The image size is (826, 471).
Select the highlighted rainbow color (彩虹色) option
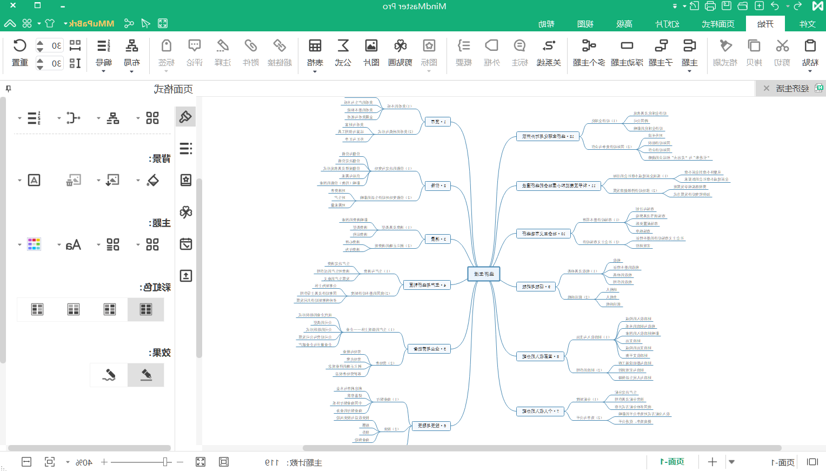pyautogui.click(x=146, y=309)
